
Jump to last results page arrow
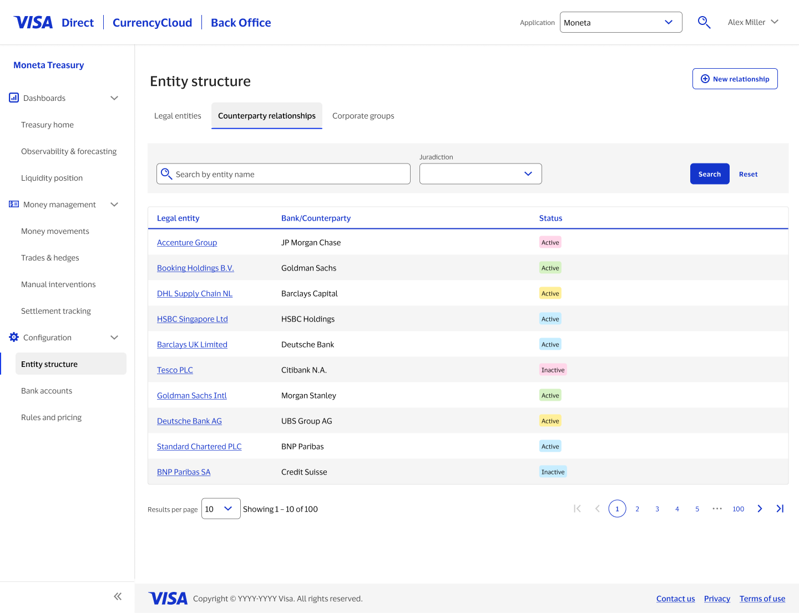click(780, 508)
